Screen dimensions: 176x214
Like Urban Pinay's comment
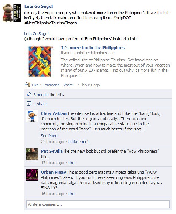[x=71, y=194]
